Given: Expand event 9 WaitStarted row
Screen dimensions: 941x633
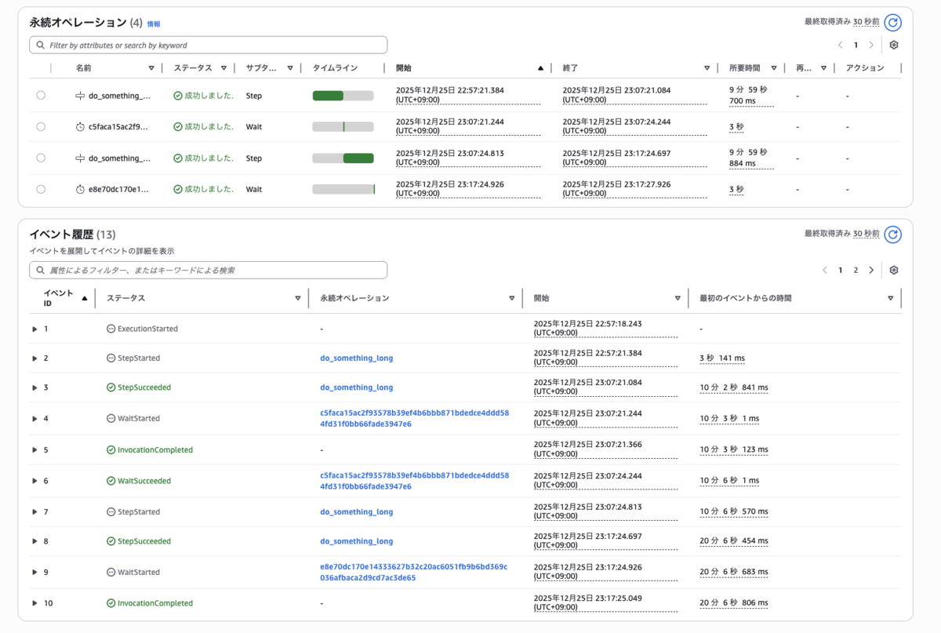Looking at the screenshot, I should click(35, 573).
